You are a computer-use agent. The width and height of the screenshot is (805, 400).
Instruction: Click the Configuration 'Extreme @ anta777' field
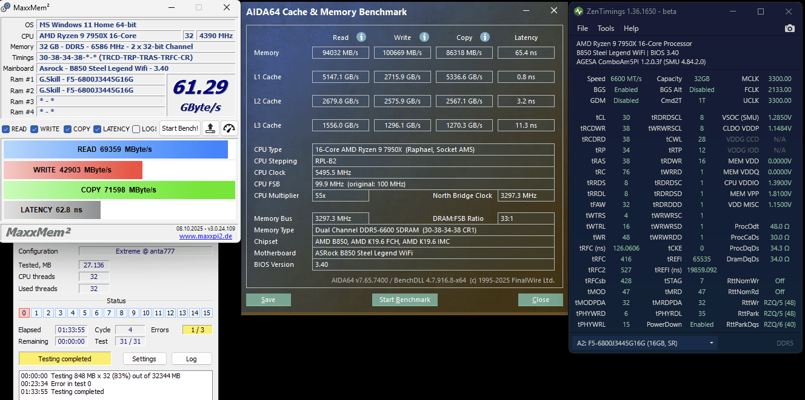point(145,251)
